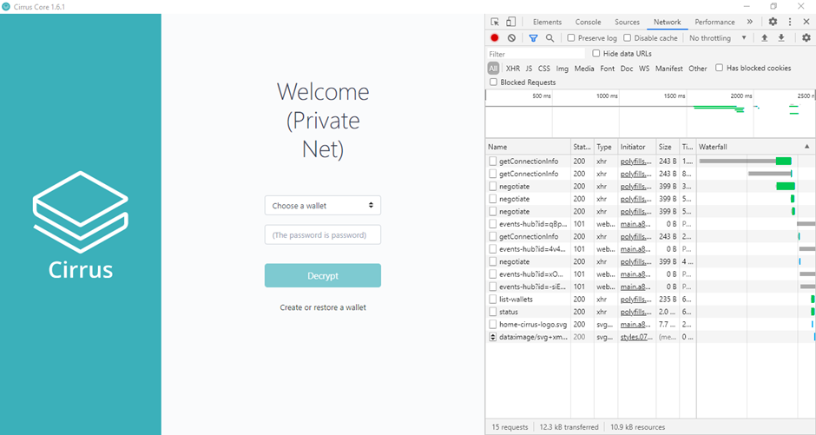Screen dimensions: 816x435
Task: Filter requests by Img
Action: tap(562, 69)
